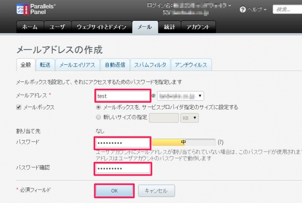Select the service provider default size radio
The image size is (302, 203).
98,107
